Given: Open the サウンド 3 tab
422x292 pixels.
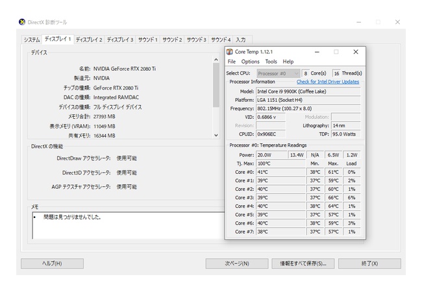Looking at the screenshot, I should [196, 40].
